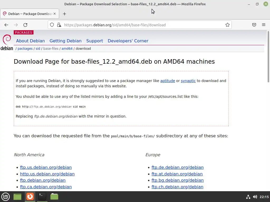
Task: Reload the current page
Action: tap(25, 25)
